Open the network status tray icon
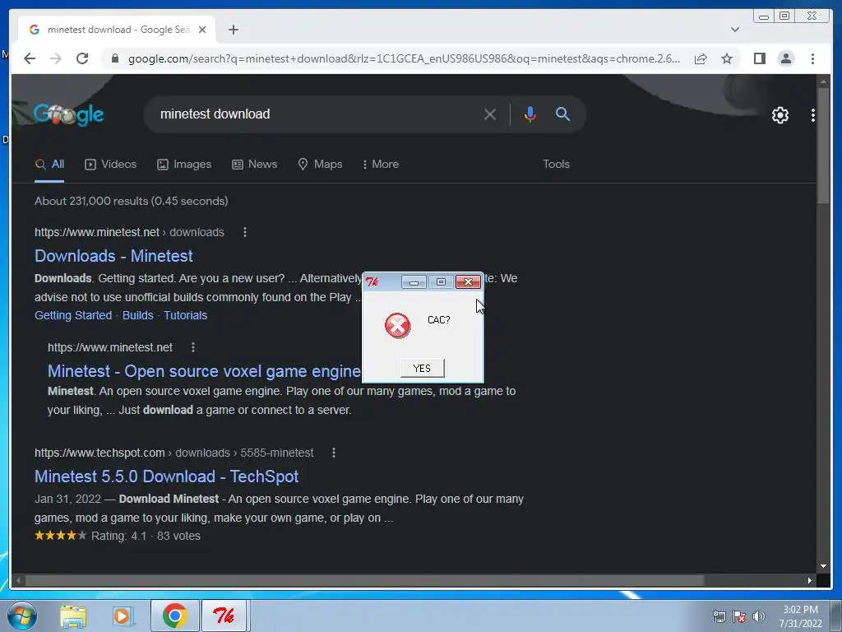The width and height of the screenshot is (842, 632). (x=719, y=616)
